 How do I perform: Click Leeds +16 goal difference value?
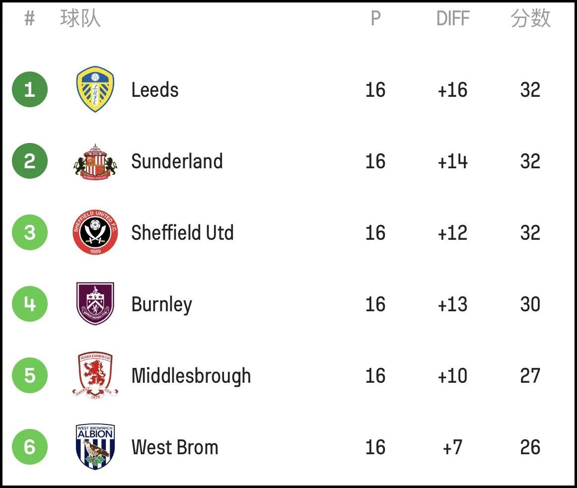(x=453, y=90)
